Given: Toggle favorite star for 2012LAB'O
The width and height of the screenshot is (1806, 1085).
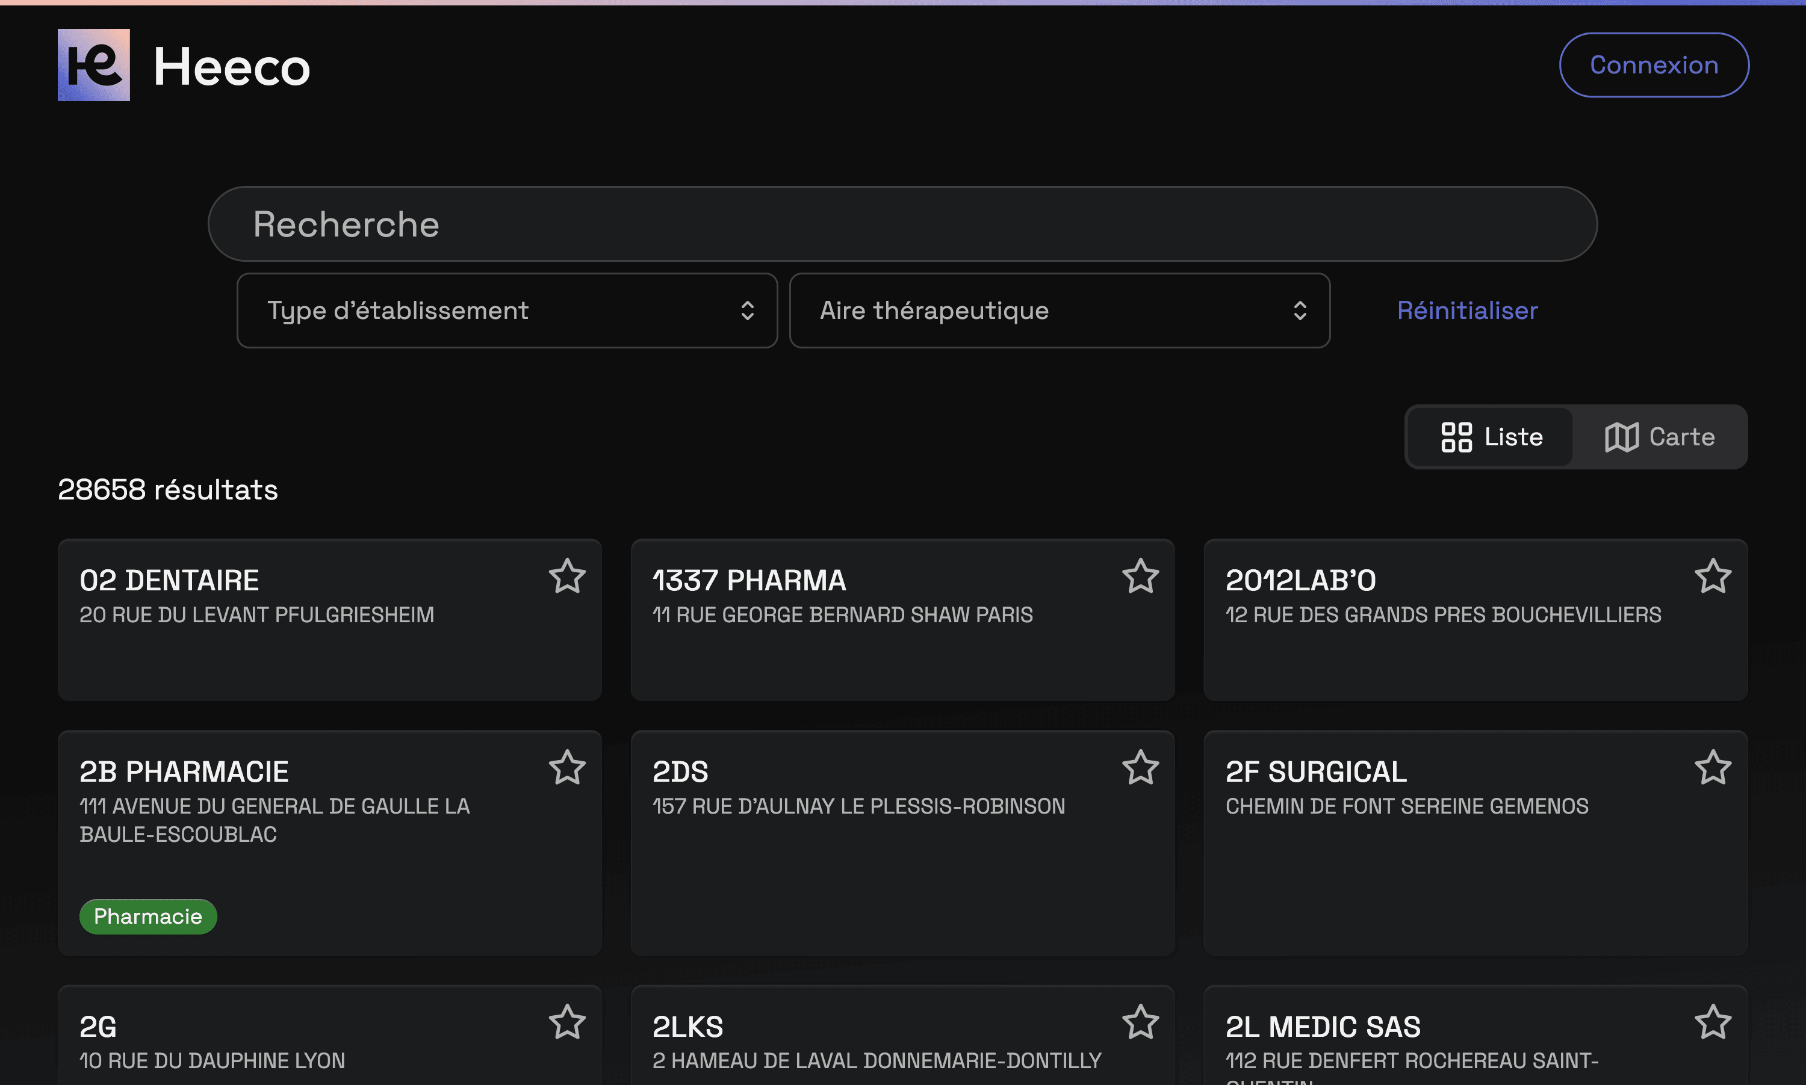Looking at the screenshot, I should point(1713,576).
